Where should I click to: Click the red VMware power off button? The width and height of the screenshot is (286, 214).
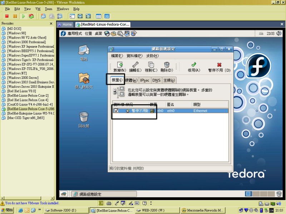7,16
